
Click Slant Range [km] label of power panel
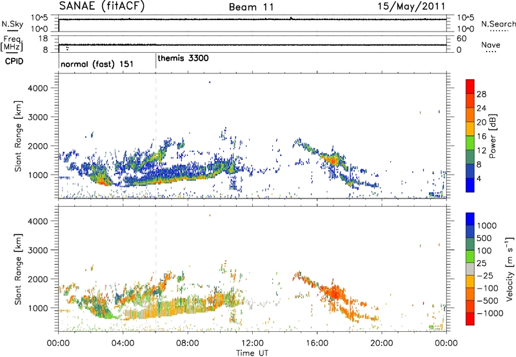point(18,136)
